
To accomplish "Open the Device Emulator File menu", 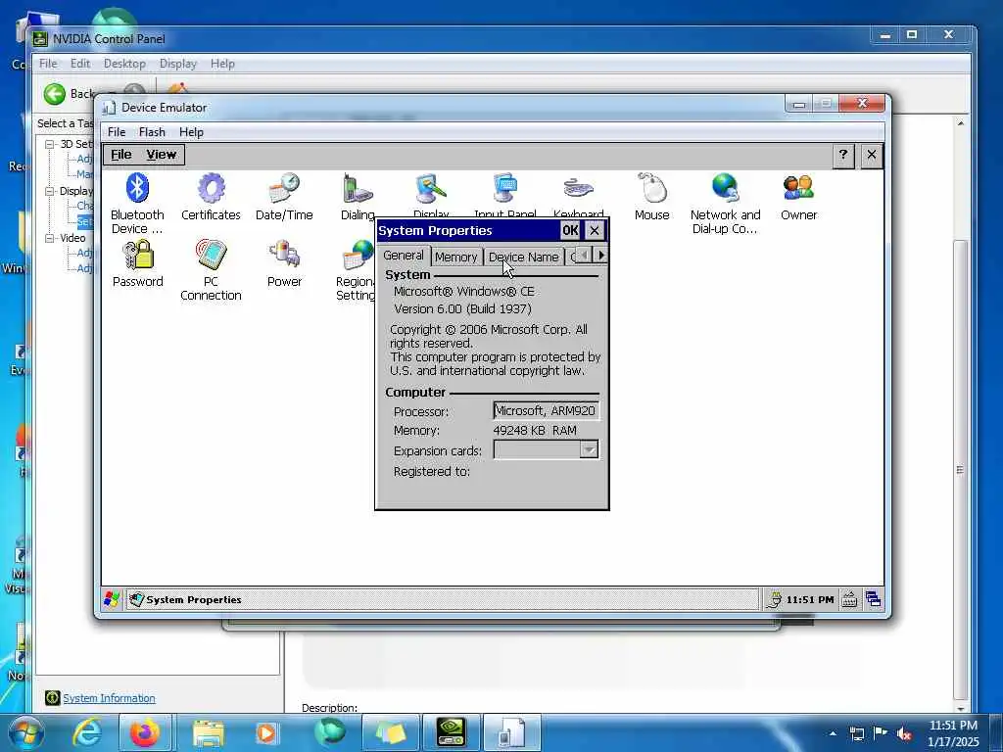I will [x=117, y=132].
